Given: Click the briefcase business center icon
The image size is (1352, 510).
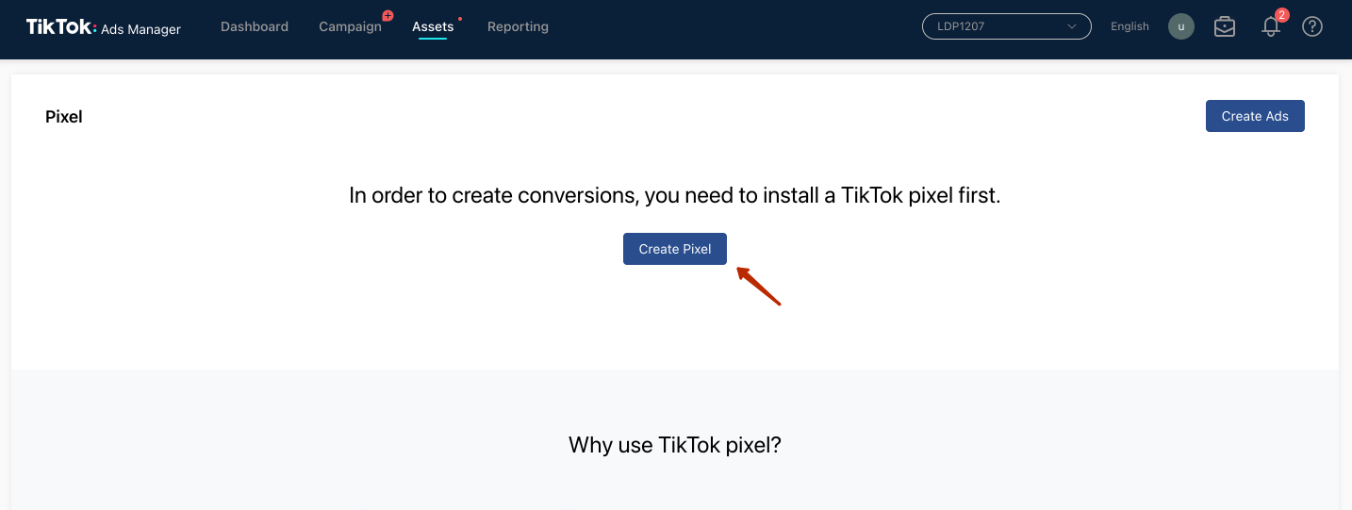Looking at the screenshot, I should (1225, 26).
